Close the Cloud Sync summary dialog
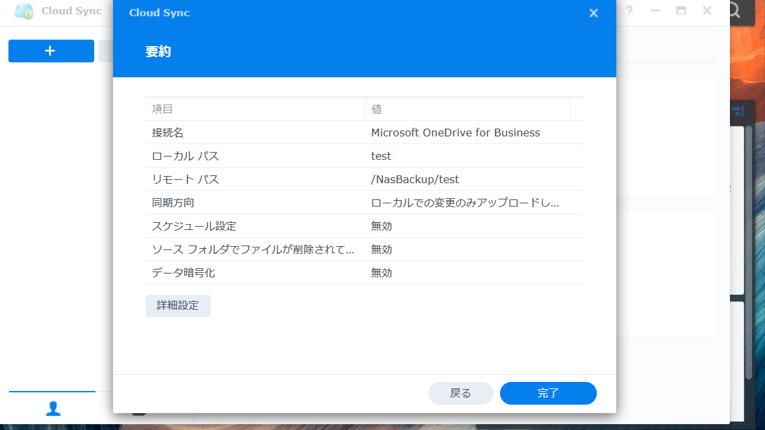 pos(594,13)
